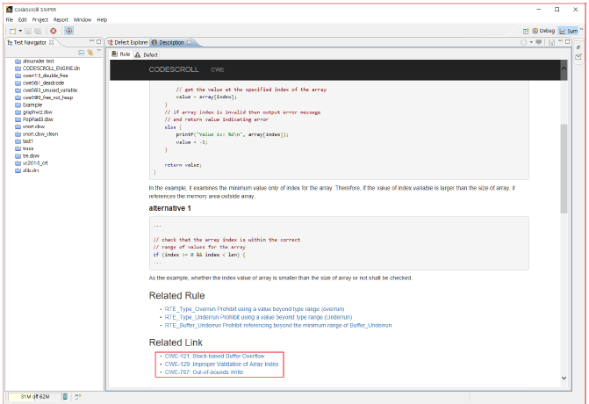
Task: Click the Open Perspective icon
Action: tap(526, 32)
